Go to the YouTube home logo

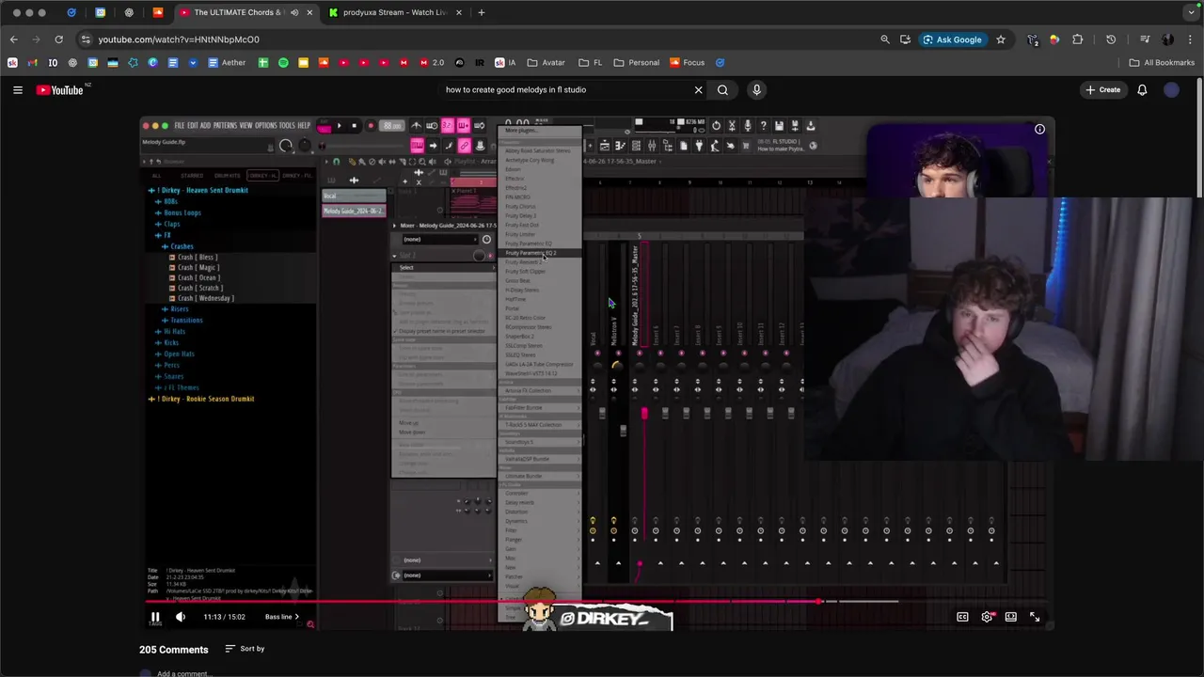[x=60, y=90]
